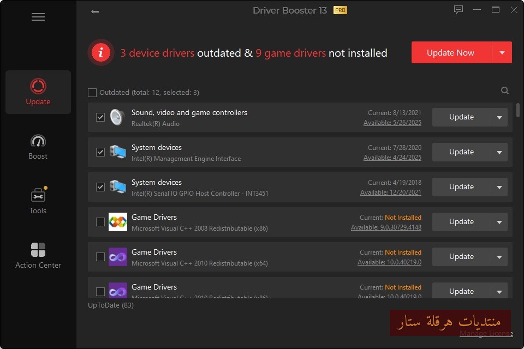This screenshot has height=349, width=524.
Task: Open Available: 5/26/2025 version link
Action: coord(392,123)
